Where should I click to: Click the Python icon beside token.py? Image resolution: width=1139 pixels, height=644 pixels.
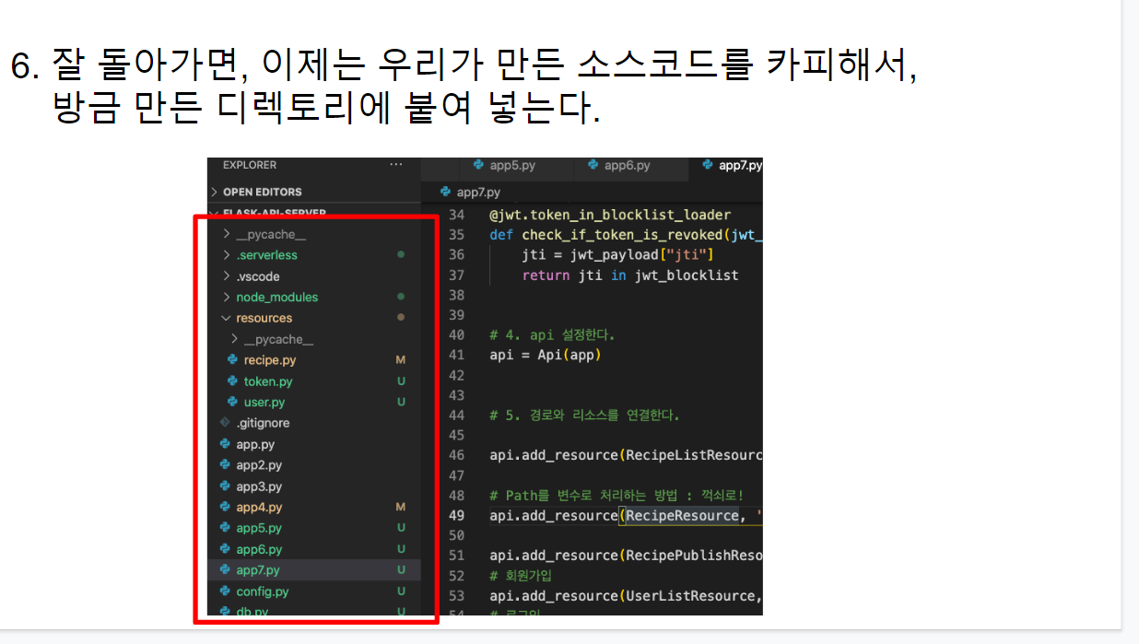[233, 381]
